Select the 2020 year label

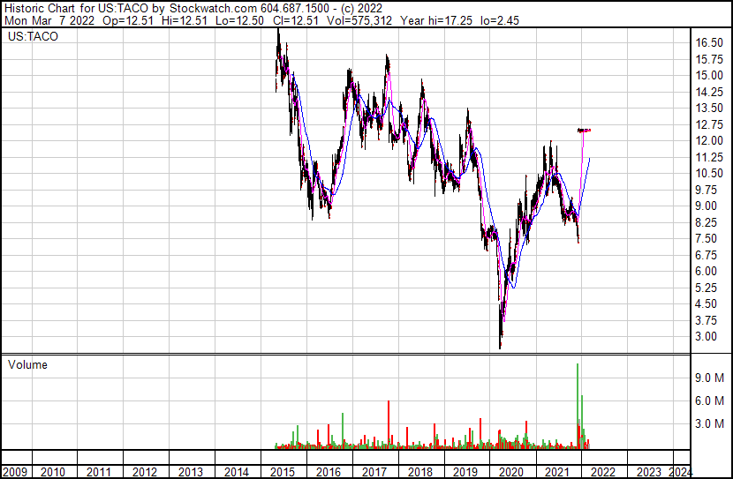tap(511, 472)
